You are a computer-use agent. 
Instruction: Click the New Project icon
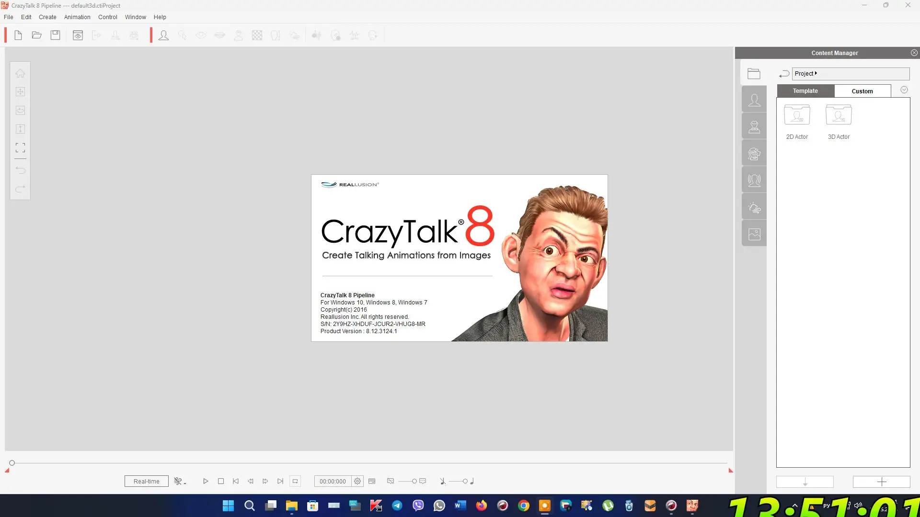18,35
